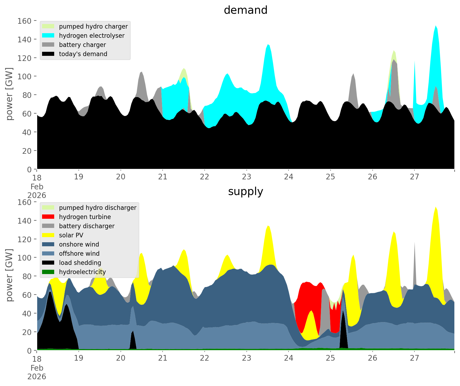The image size is (460, 386).
Task: Click the yellow solar PV legend swatch
Action: point(48,235)
